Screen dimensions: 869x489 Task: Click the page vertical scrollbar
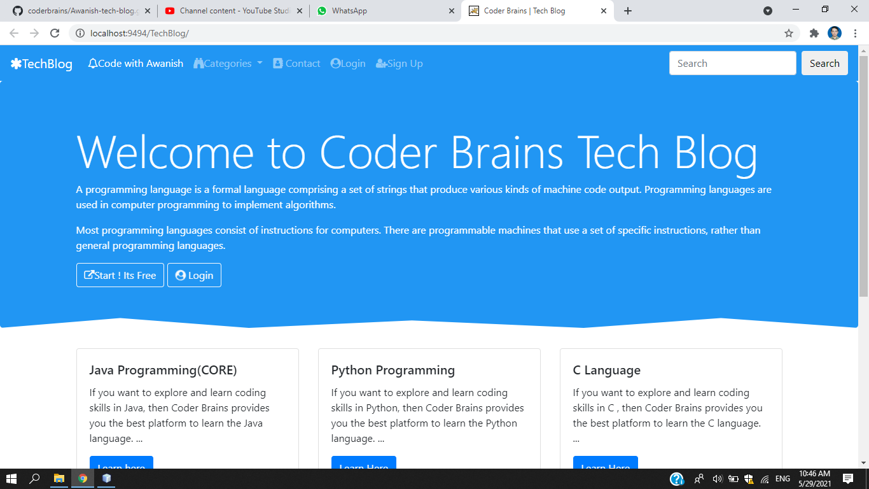(863, 176)
